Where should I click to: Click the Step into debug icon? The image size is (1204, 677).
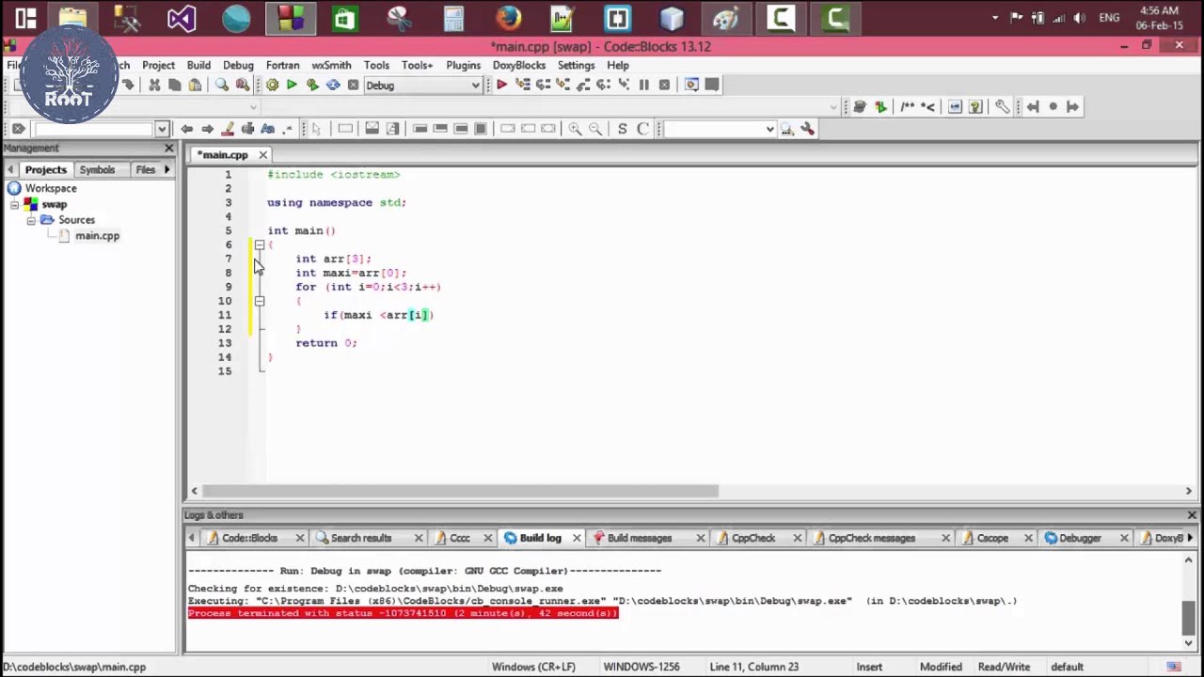point(562,85)
